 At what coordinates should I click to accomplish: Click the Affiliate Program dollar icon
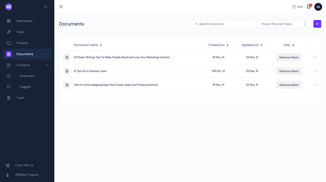[7, 175]
